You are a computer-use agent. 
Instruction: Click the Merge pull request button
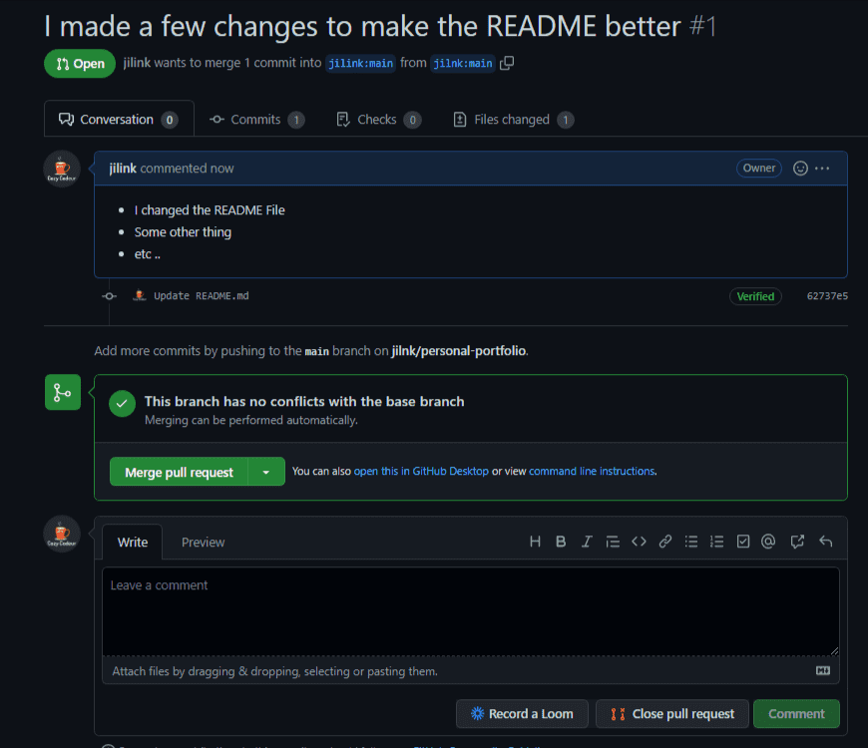(179, 472)
